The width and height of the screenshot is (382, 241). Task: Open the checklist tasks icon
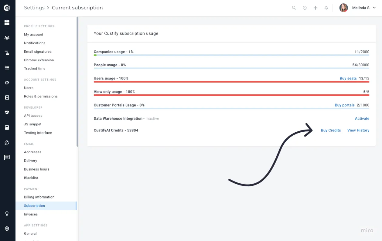(7, 68)
